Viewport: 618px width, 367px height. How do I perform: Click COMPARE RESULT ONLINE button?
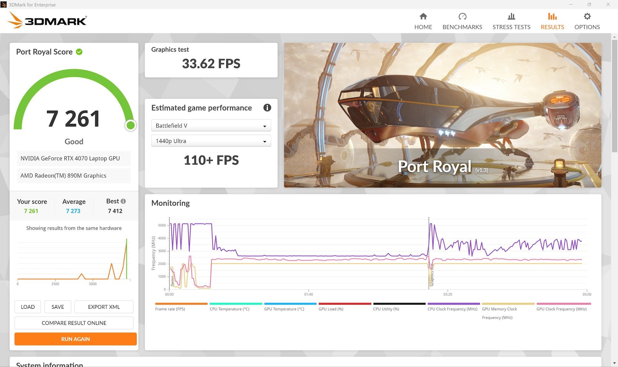(x=74, y=323)
